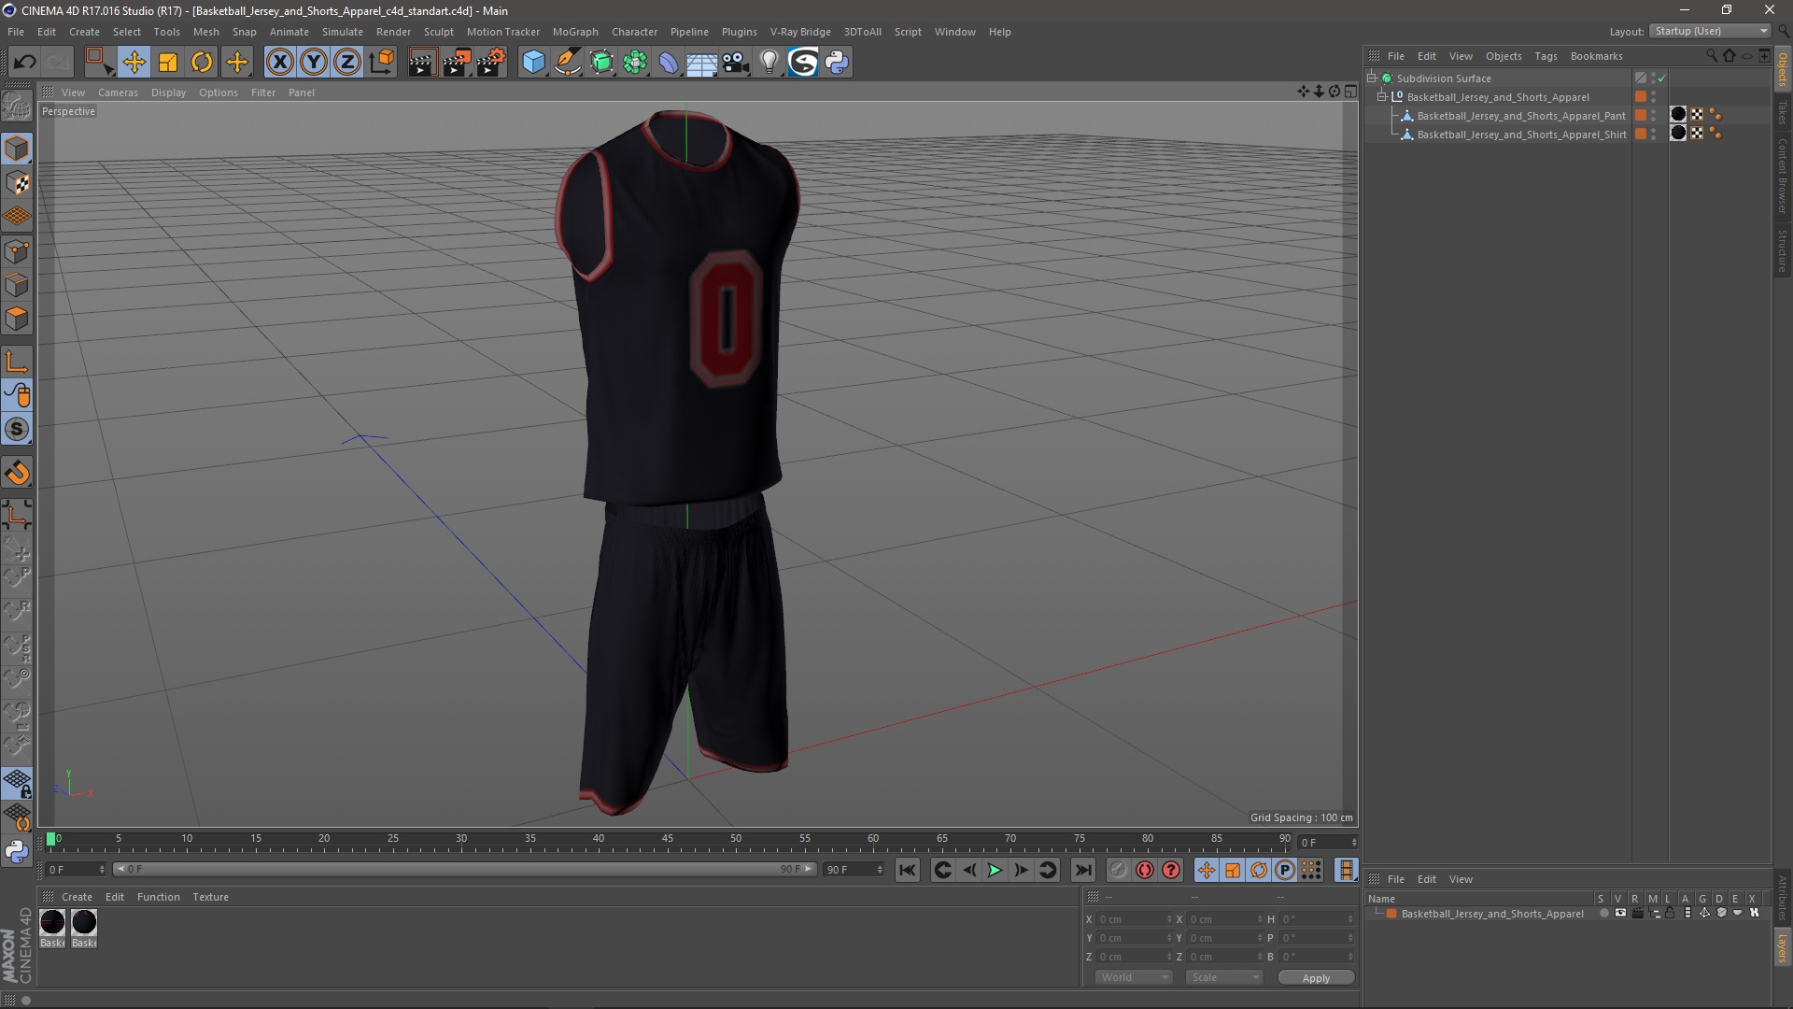This screenshot has width=1793, height=1009.
Task: Click the Undo arrow icon
Action: [x=24, y=63]
